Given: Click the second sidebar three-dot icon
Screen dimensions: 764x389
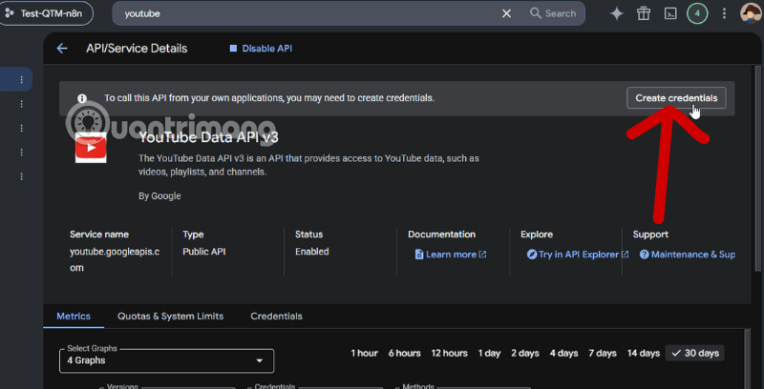Looking at the screenshot, I should 21,104.
